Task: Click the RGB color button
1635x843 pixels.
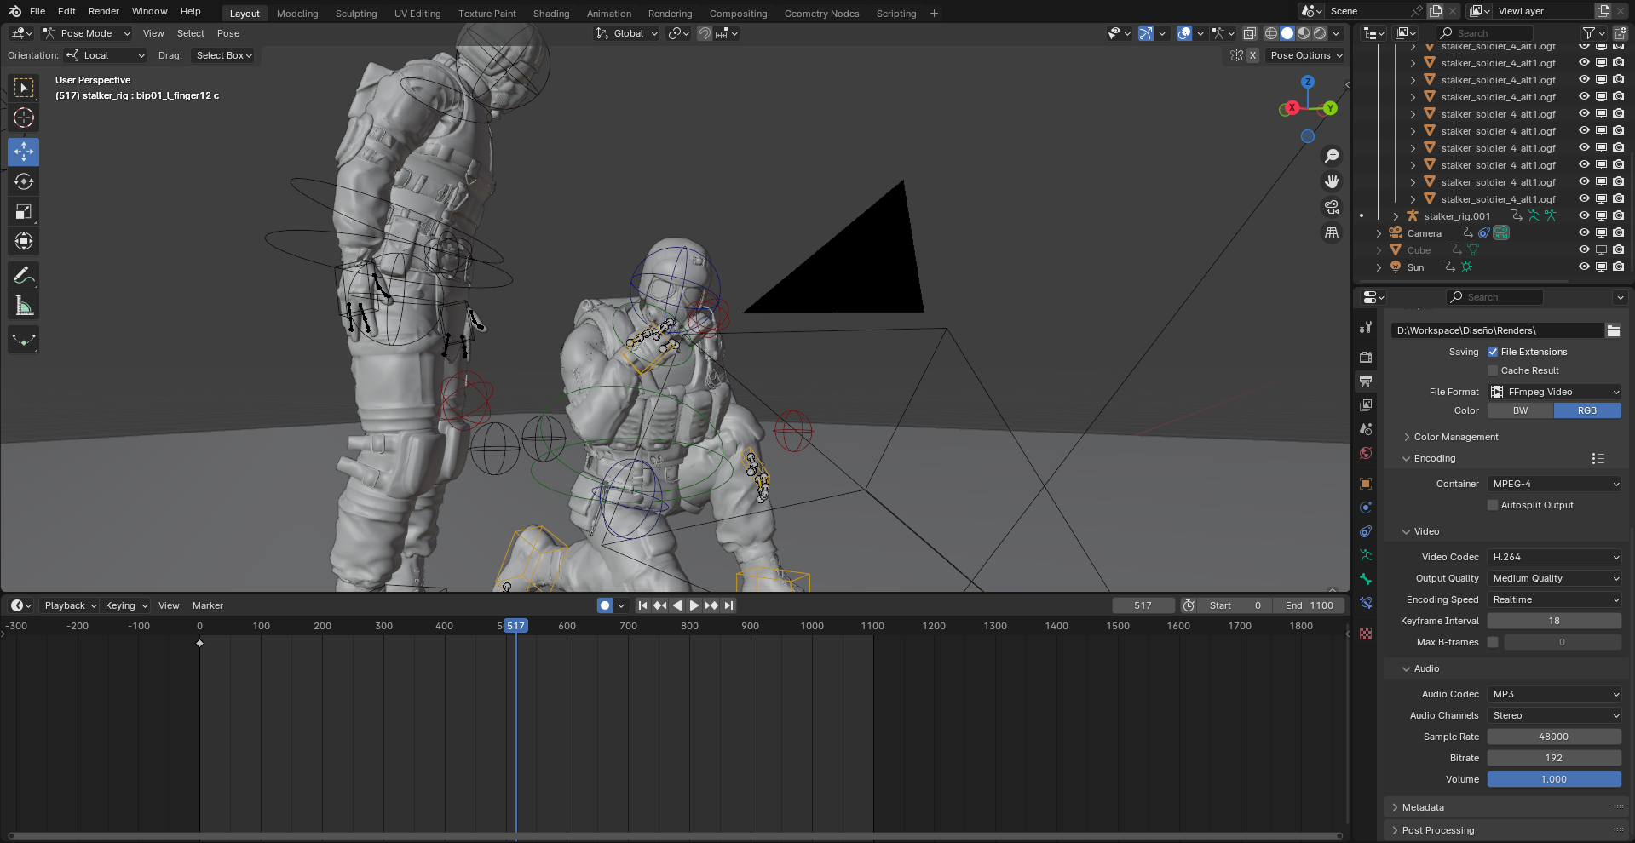Action: [1587, 410]
